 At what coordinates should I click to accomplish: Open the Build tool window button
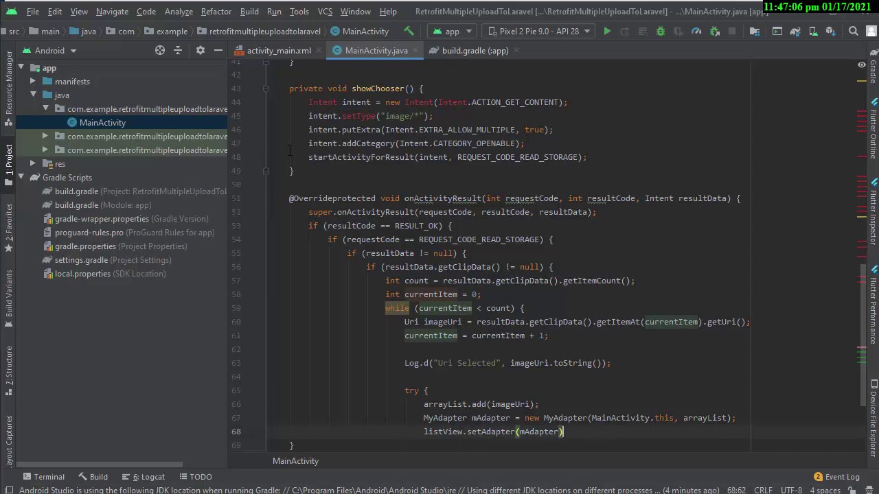click(x=93, y=477)
